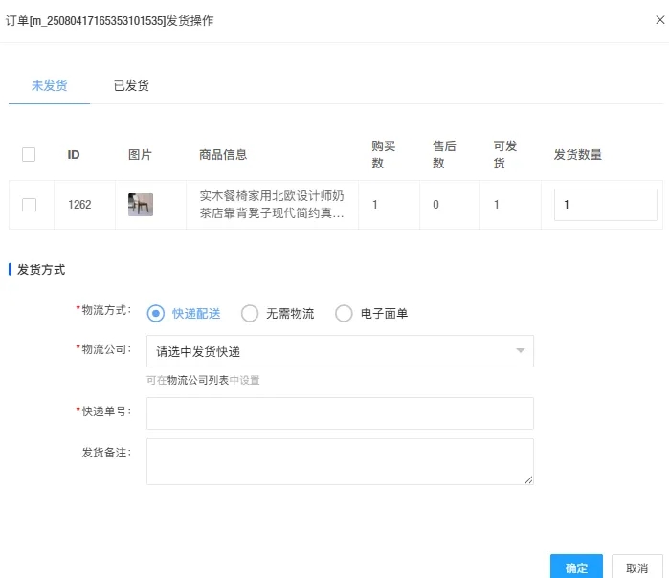This screenshot has width=669, height=578.
Task: Select the 快递配送 radio option
Action: click(156, 314)
